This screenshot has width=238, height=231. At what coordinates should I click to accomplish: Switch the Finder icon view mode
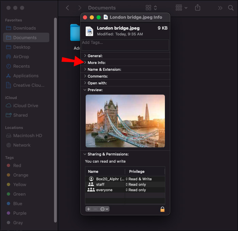(x=151, y=8)
